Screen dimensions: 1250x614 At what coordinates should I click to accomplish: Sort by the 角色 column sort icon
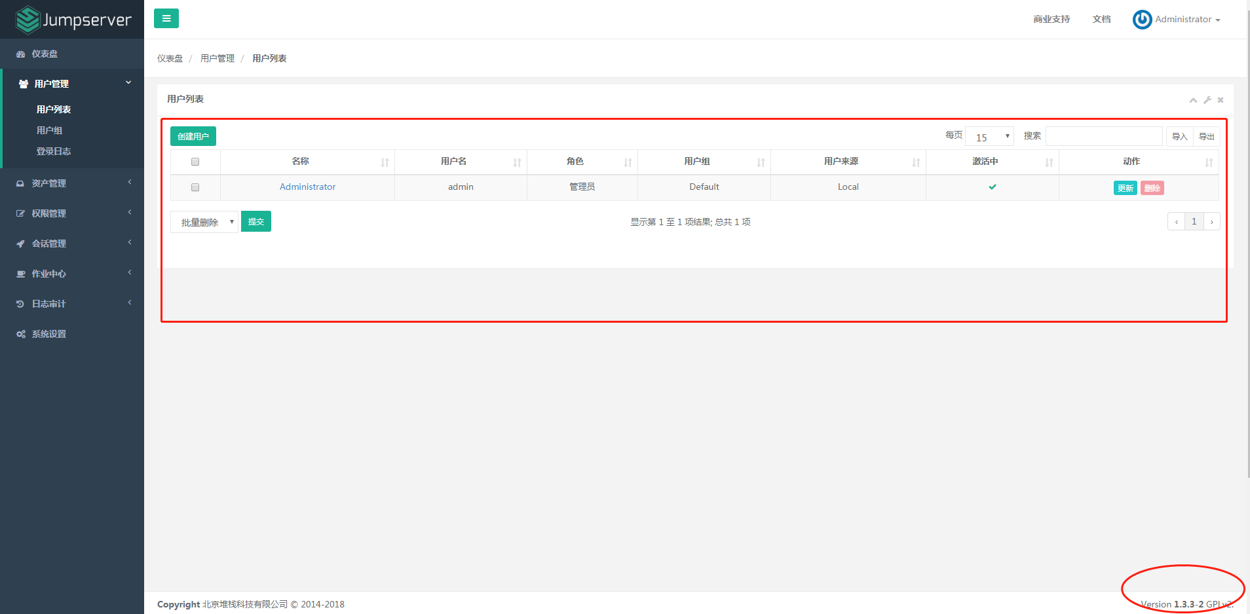point(628,162)
